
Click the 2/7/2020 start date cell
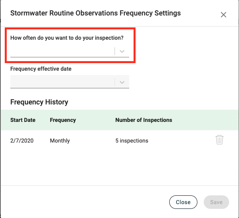click(22, 141)
